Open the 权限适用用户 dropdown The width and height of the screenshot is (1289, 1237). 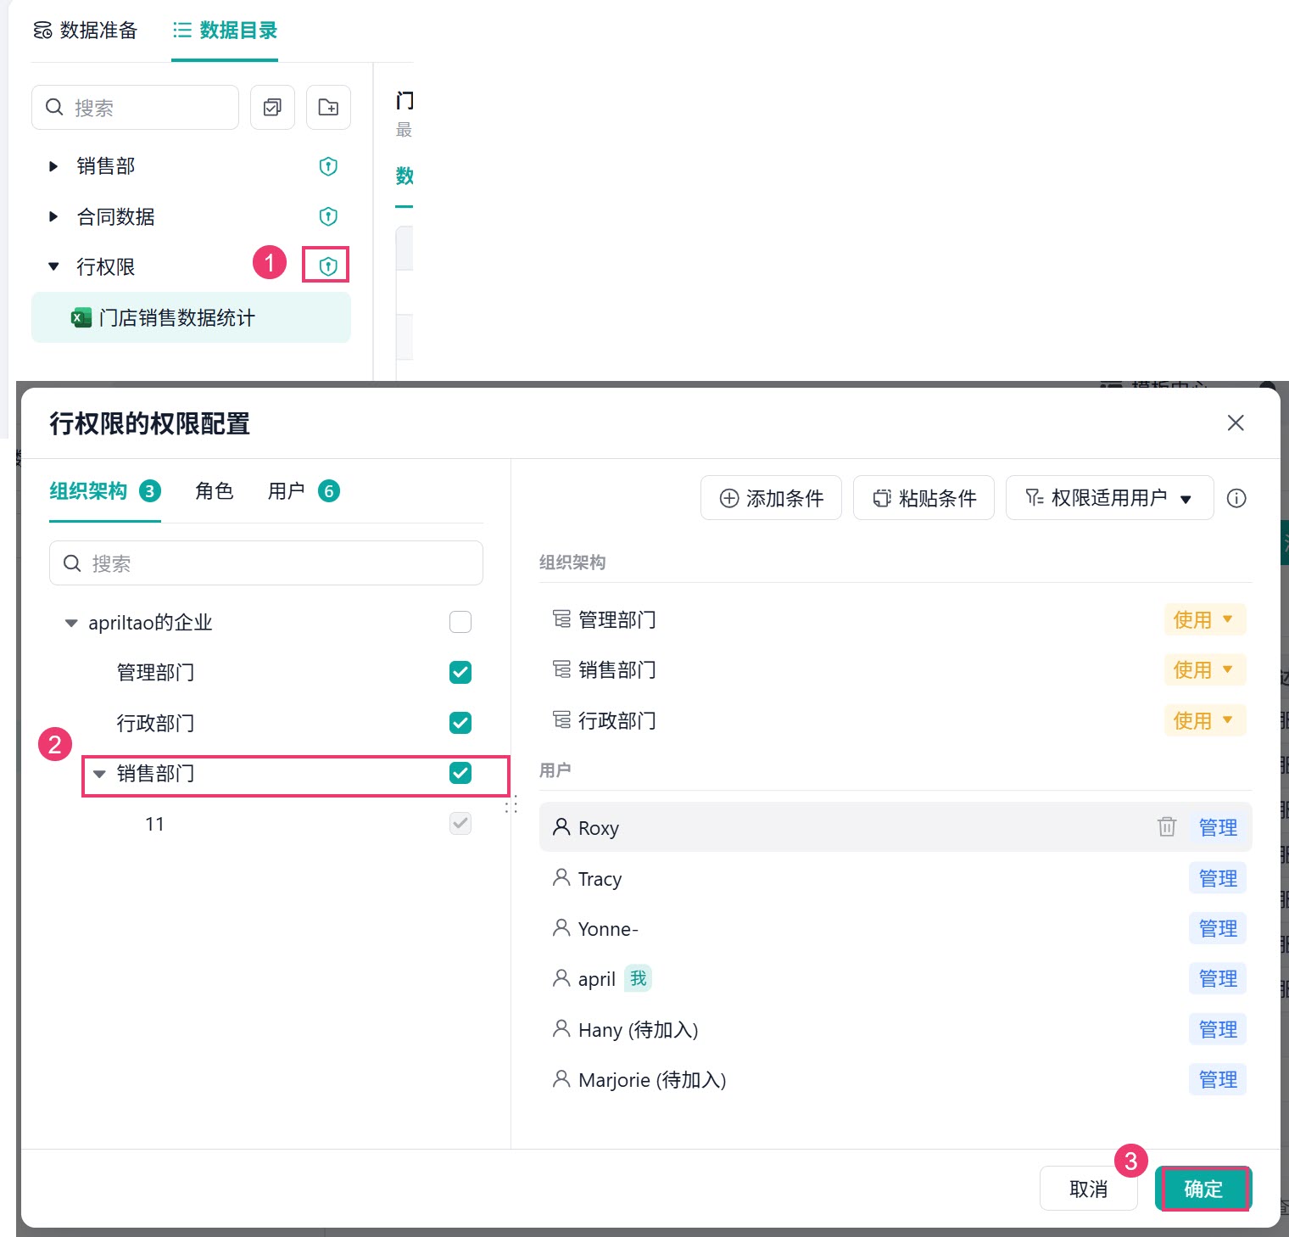pyautogui.click(x=1109, y=498)
